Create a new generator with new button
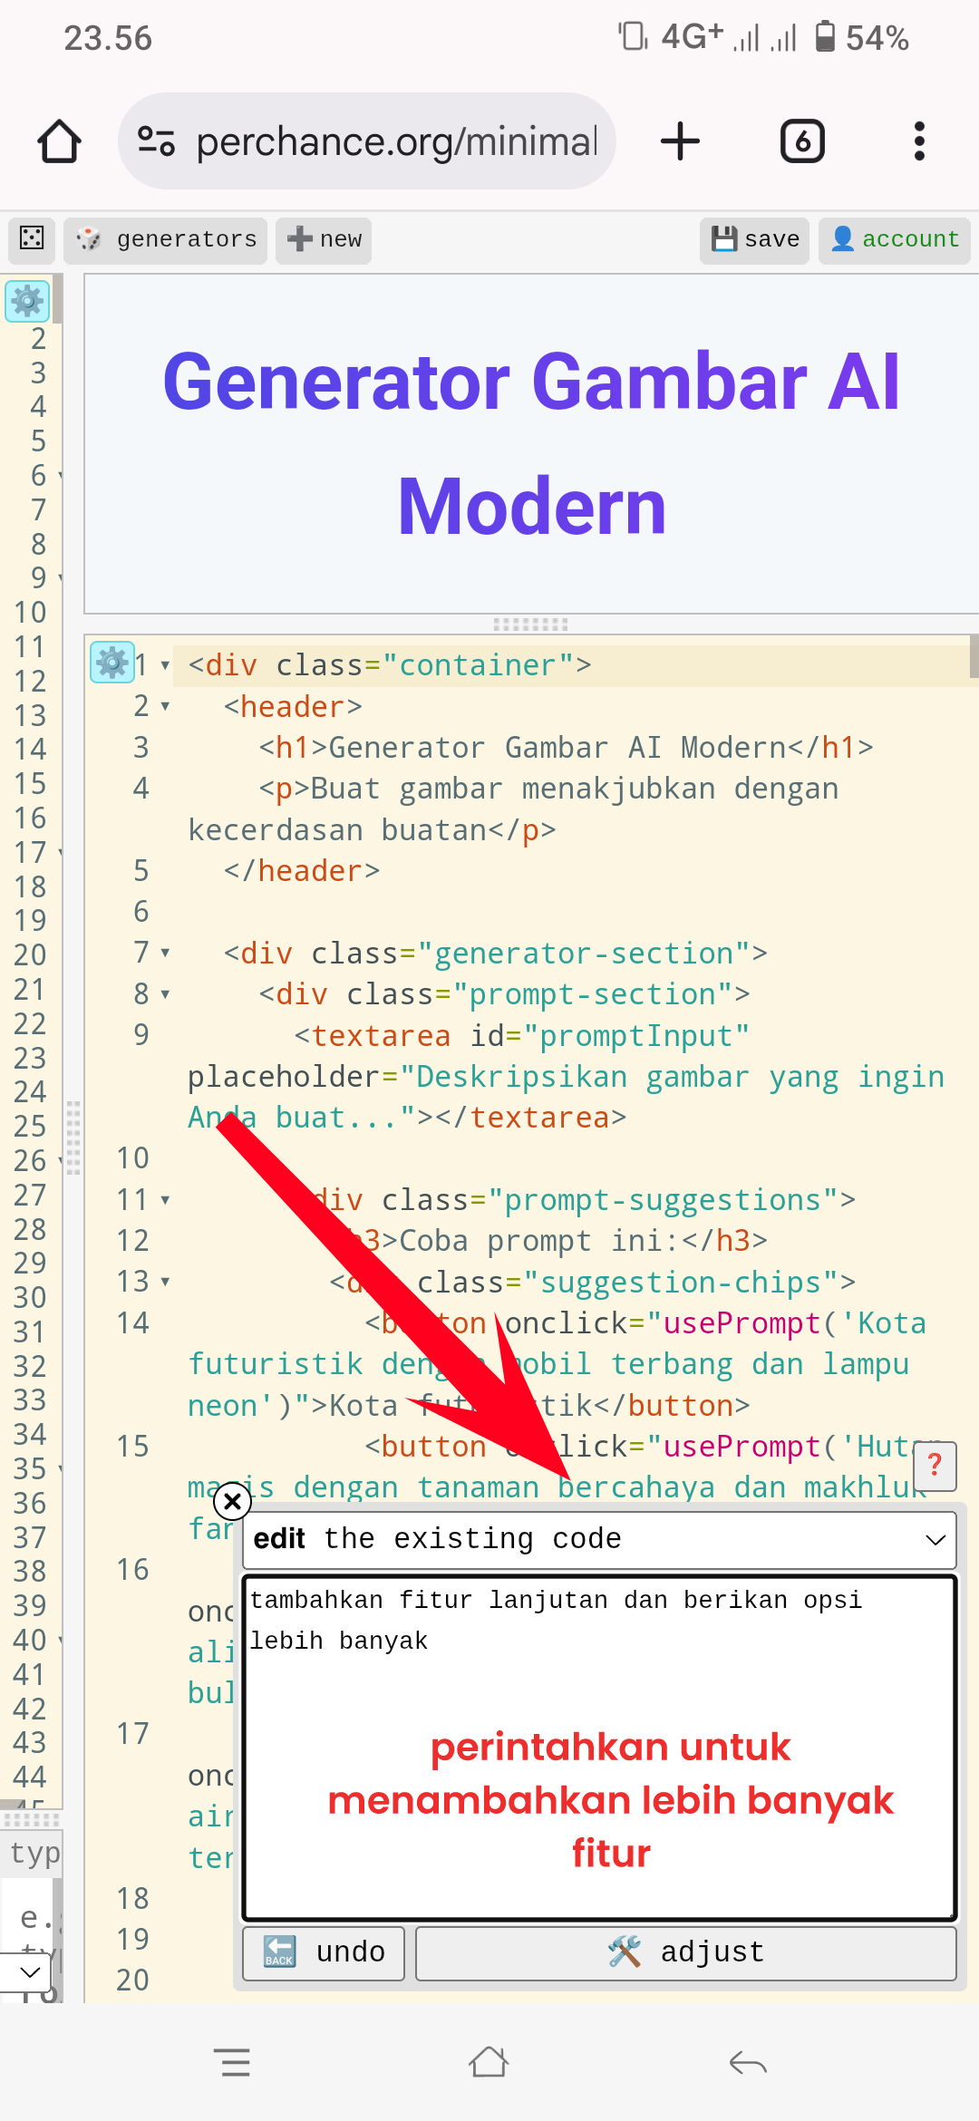The height and width of the screenshot is (2121, 979). tap(324, 239)
